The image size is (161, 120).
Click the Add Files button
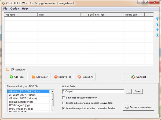[17, 77]
